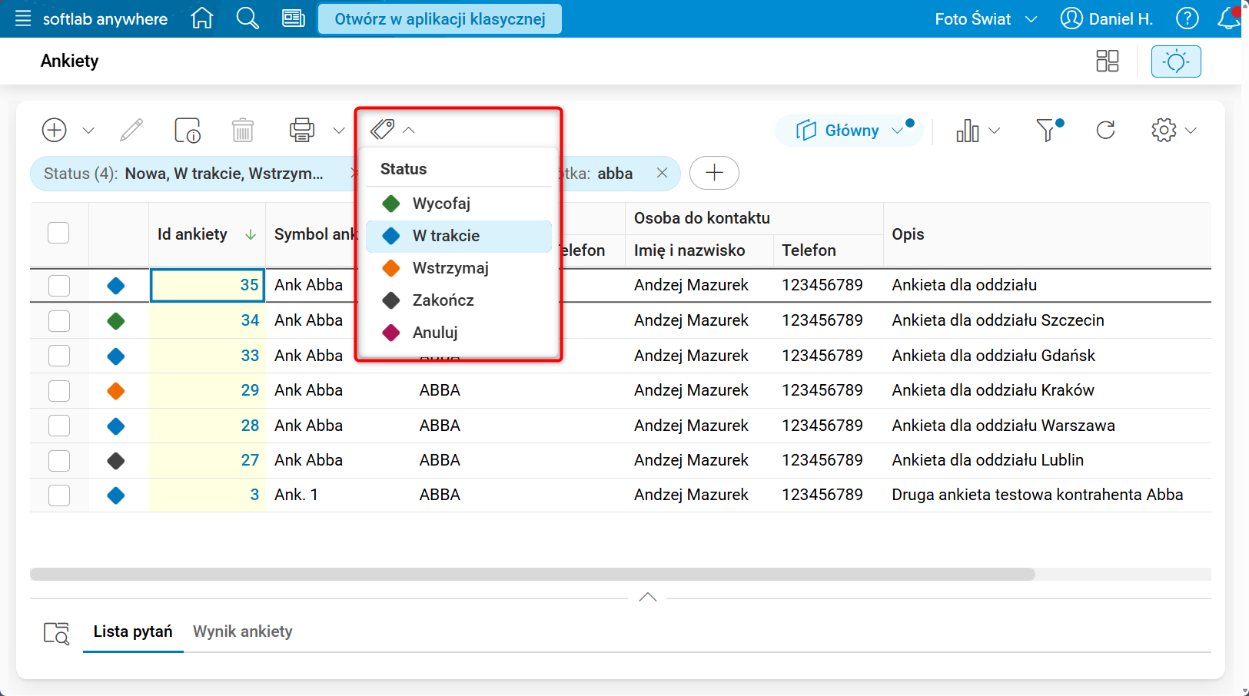The width and height of the screenshot is (1249, 696).
Task: Open the Główny view selector
Action: tap(849, 131)
